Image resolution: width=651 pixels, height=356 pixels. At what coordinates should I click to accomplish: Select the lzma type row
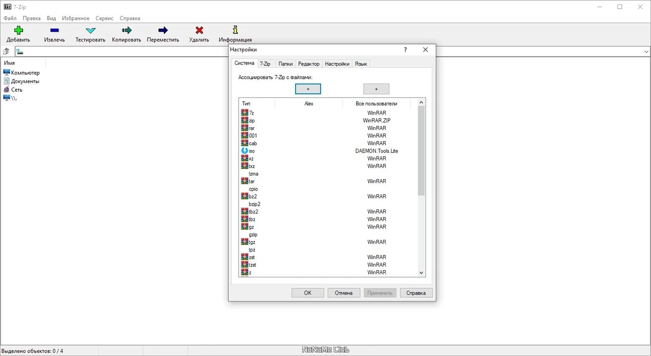328,174
